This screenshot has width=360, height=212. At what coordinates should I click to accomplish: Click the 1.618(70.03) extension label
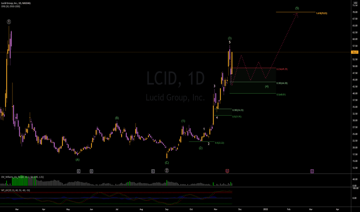(322, 13)
